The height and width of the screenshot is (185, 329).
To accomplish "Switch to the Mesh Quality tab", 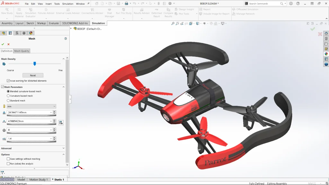I will (x=22, y=51).
